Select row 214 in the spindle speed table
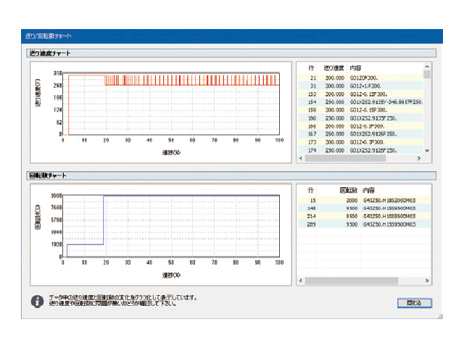 (x=364, y=216)
